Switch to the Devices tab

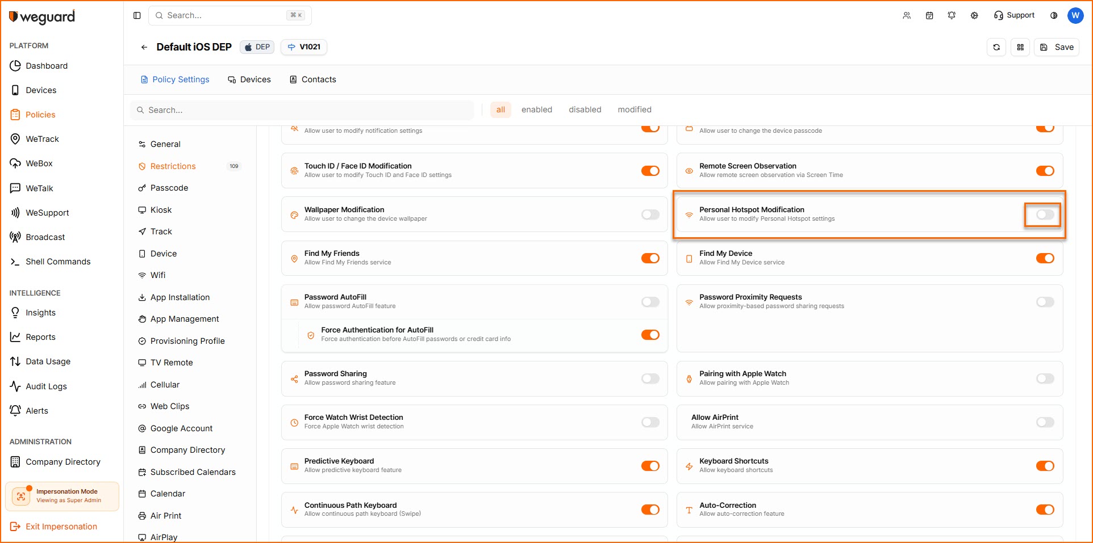249,79
